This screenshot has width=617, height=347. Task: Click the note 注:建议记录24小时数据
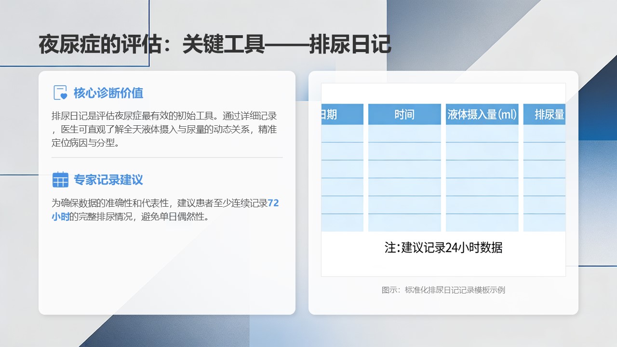pyautogui.click(x=443, y=248)
